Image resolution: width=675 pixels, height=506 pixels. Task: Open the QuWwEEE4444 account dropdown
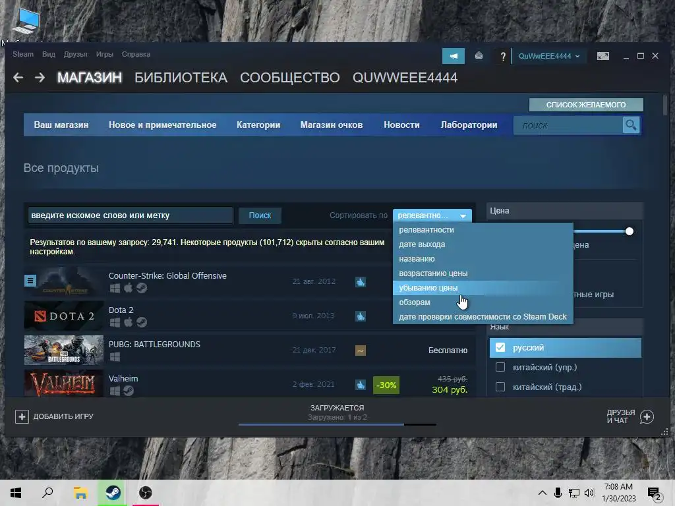pos(549,57)
